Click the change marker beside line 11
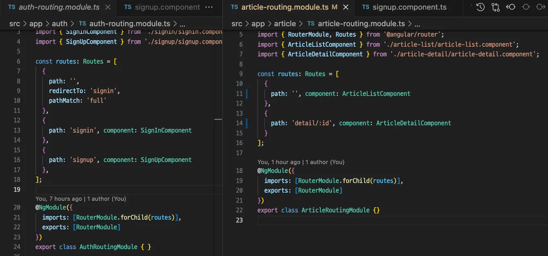The height and width of the screenshot is (256, 548). 247,94
